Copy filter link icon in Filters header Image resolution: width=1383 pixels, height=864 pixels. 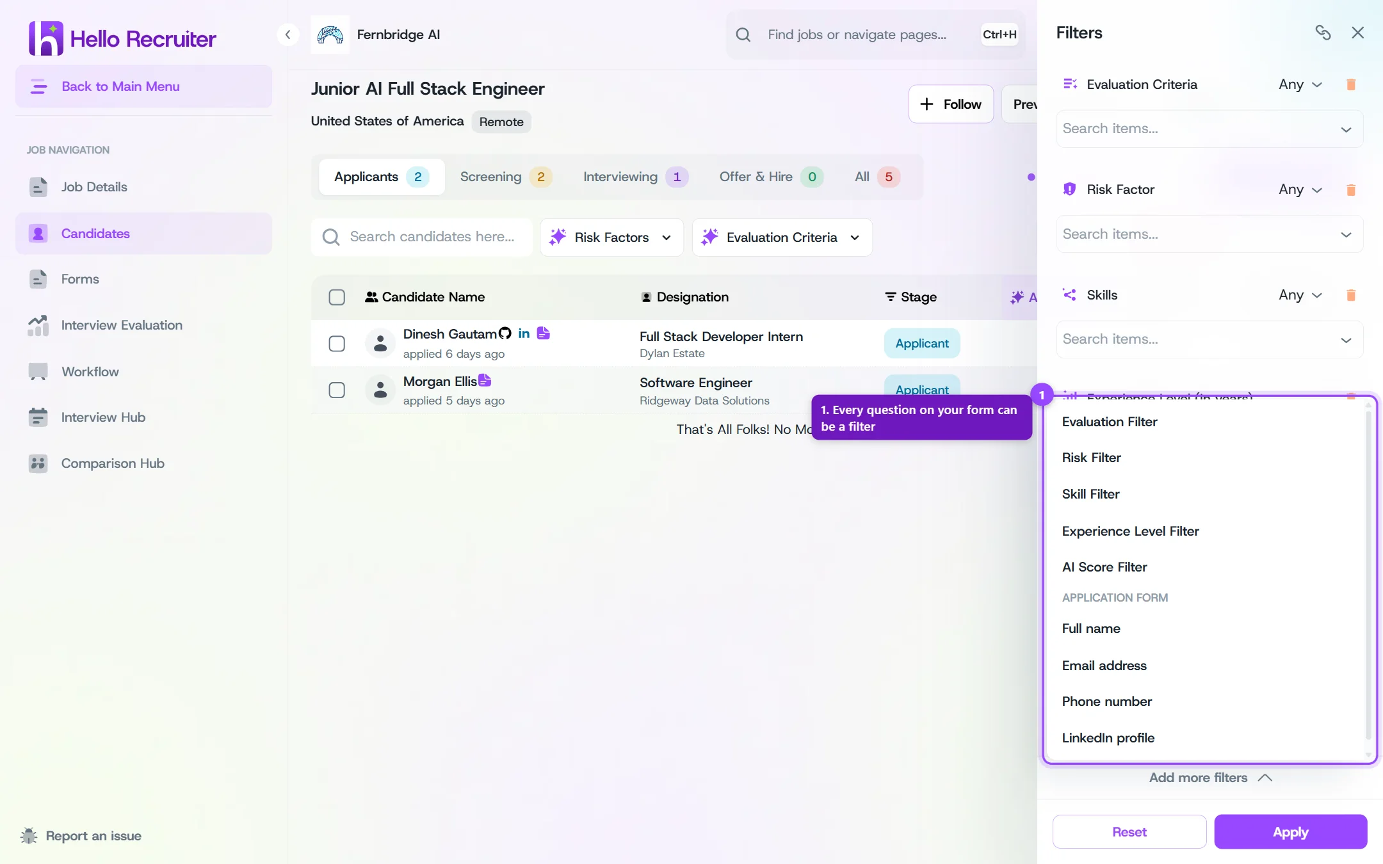pyautogui.click(x=1323, y=33)
